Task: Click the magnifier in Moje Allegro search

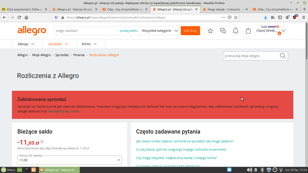Action: [x=283, y=56]
